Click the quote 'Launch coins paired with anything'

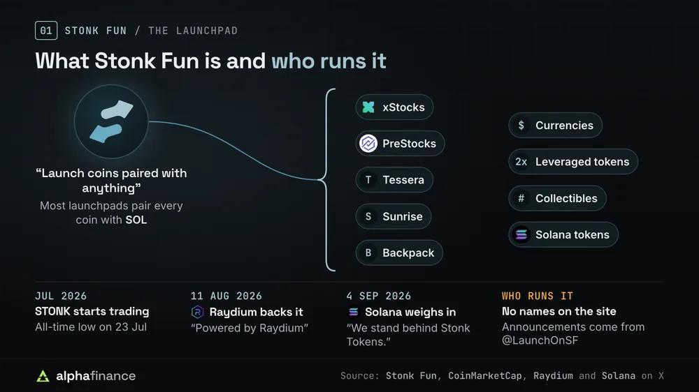tap(111, 180)
